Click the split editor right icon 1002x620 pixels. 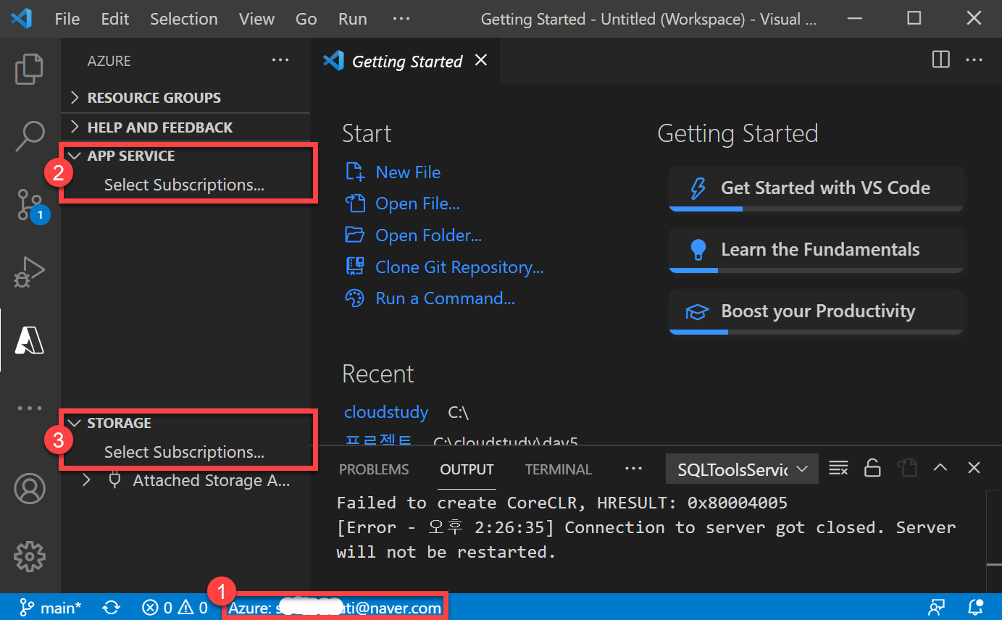click(940, 60)
